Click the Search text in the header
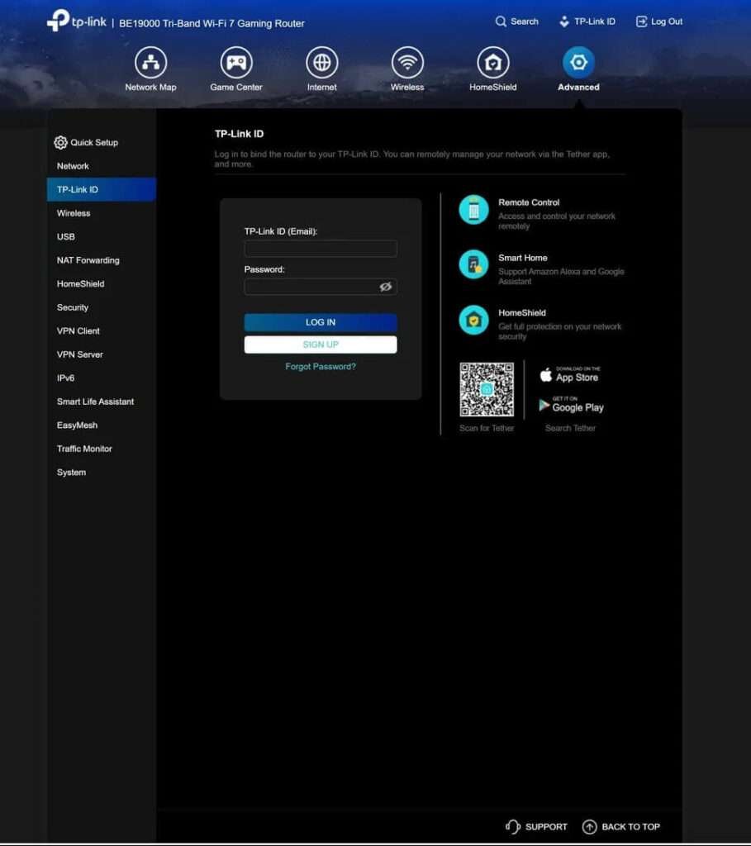This screenshot has height=846, width=751. pos(525,21)
